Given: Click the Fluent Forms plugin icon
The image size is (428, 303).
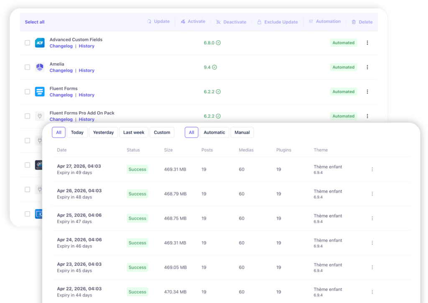Looking at the screenshot, I should tap(40, 92).
